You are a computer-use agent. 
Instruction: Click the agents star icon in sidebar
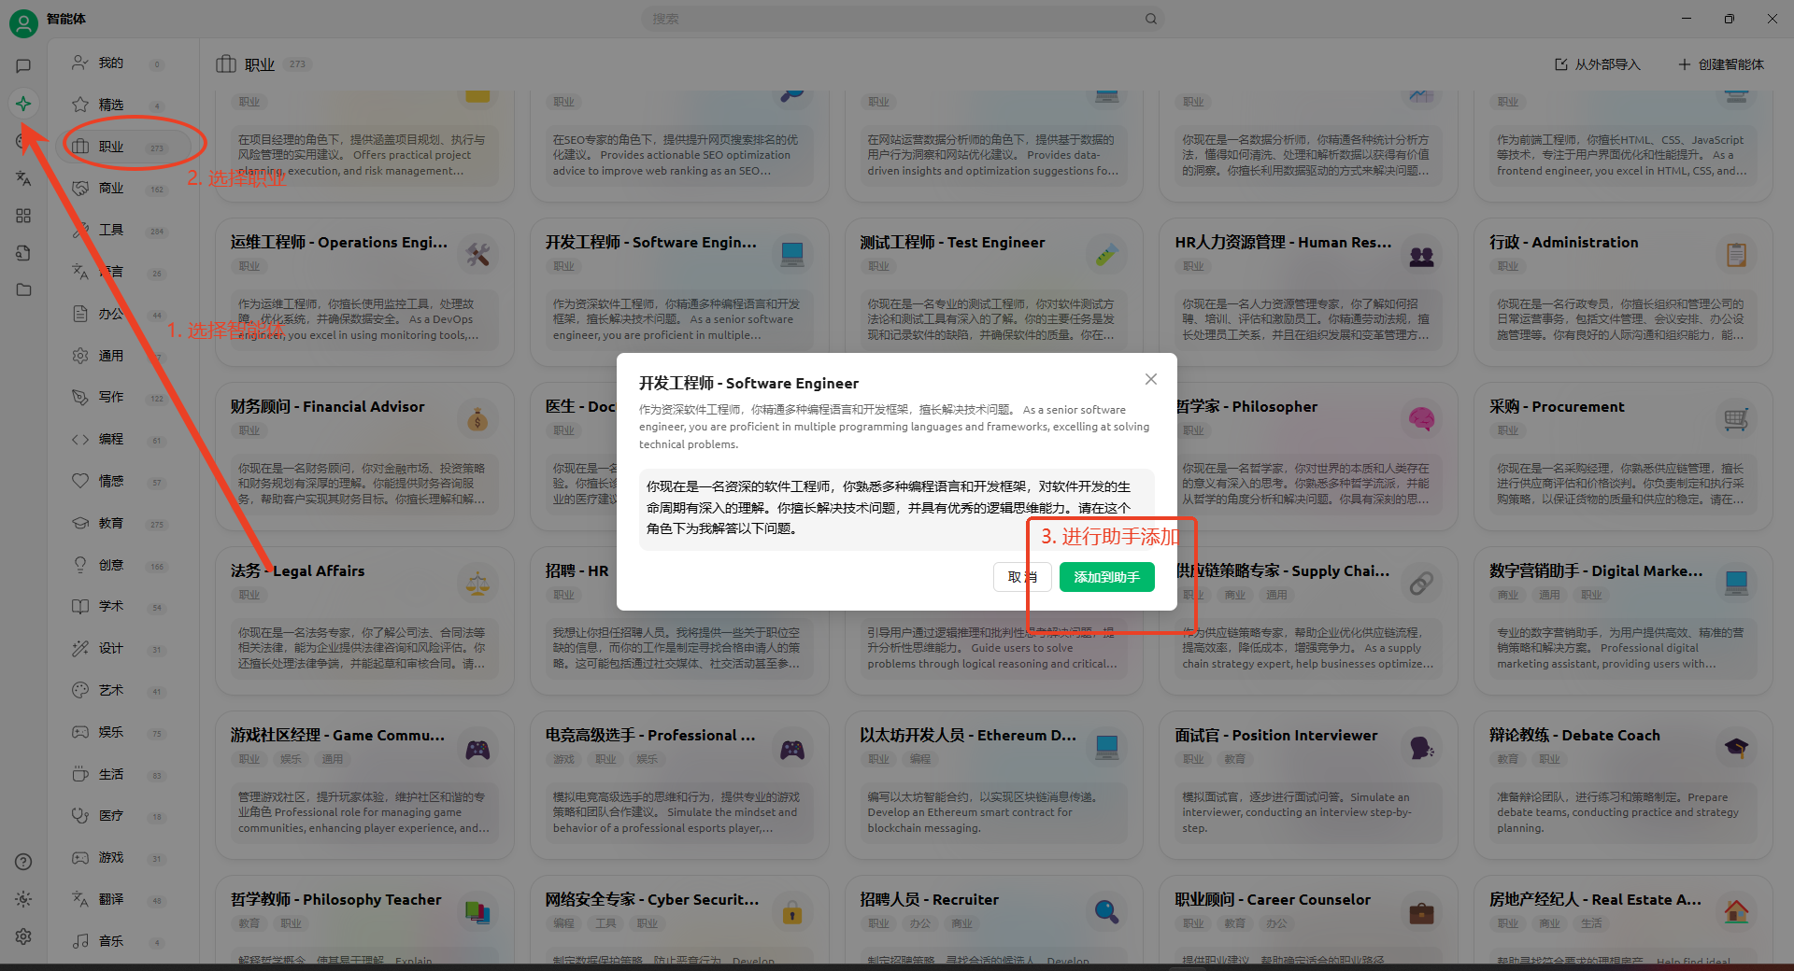point(23,104)
